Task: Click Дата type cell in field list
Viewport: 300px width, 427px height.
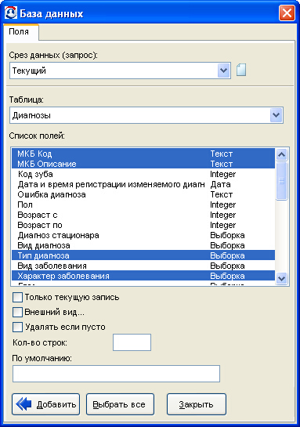Action: 221,184
